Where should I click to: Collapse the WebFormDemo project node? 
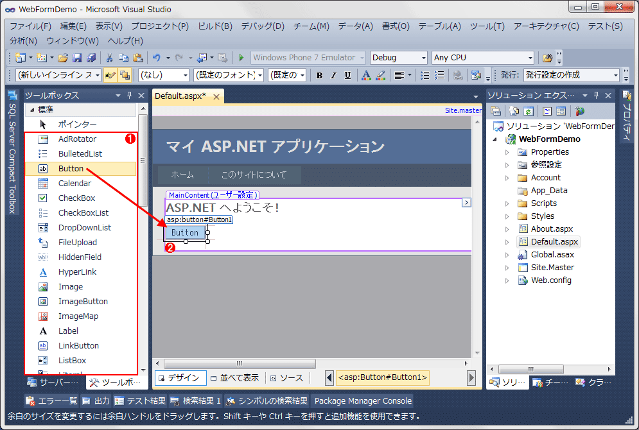pos(495,139)
